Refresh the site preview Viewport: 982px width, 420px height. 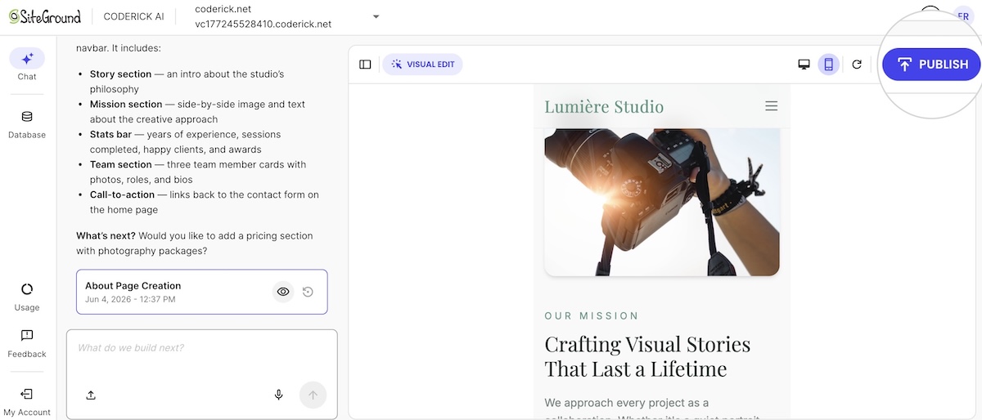click(x=857, y=65)
